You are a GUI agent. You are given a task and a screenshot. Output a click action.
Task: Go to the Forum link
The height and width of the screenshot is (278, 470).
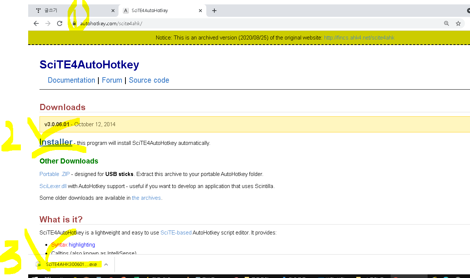[x=112, y=80]
